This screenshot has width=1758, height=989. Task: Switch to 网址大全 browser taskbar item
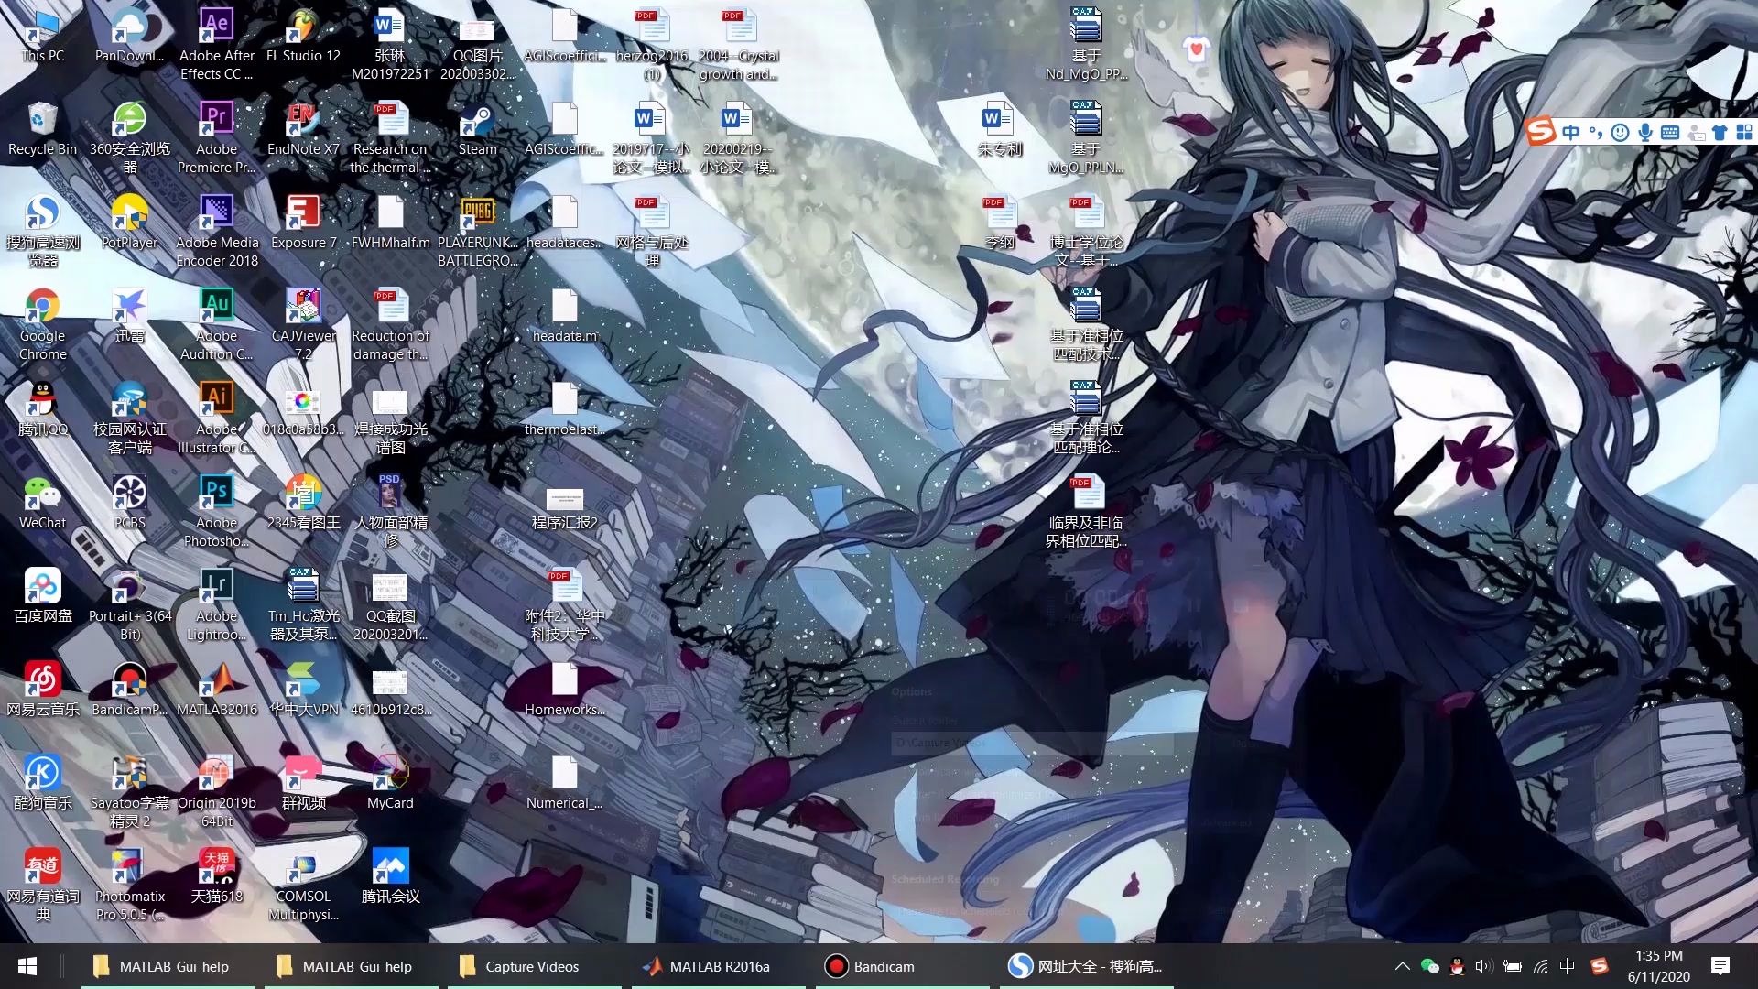(1084, 966)
